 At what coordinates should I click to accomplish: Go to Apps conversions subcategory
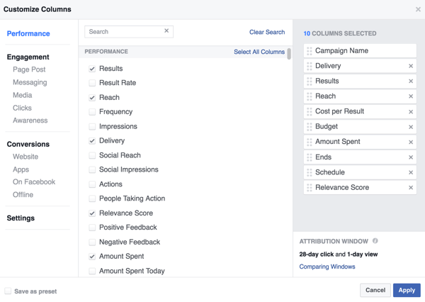[x=21, y=169]
